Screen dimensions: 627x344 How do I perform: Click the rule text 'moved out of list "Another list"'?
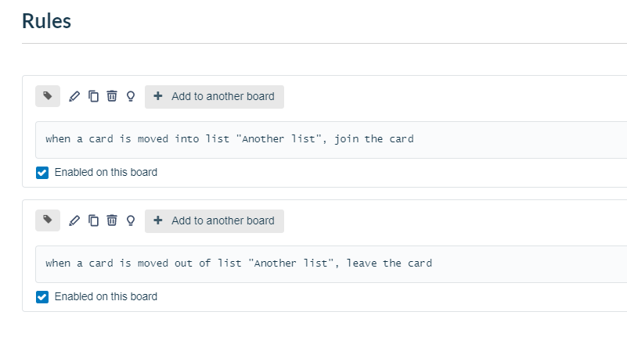tap(236, 263)
